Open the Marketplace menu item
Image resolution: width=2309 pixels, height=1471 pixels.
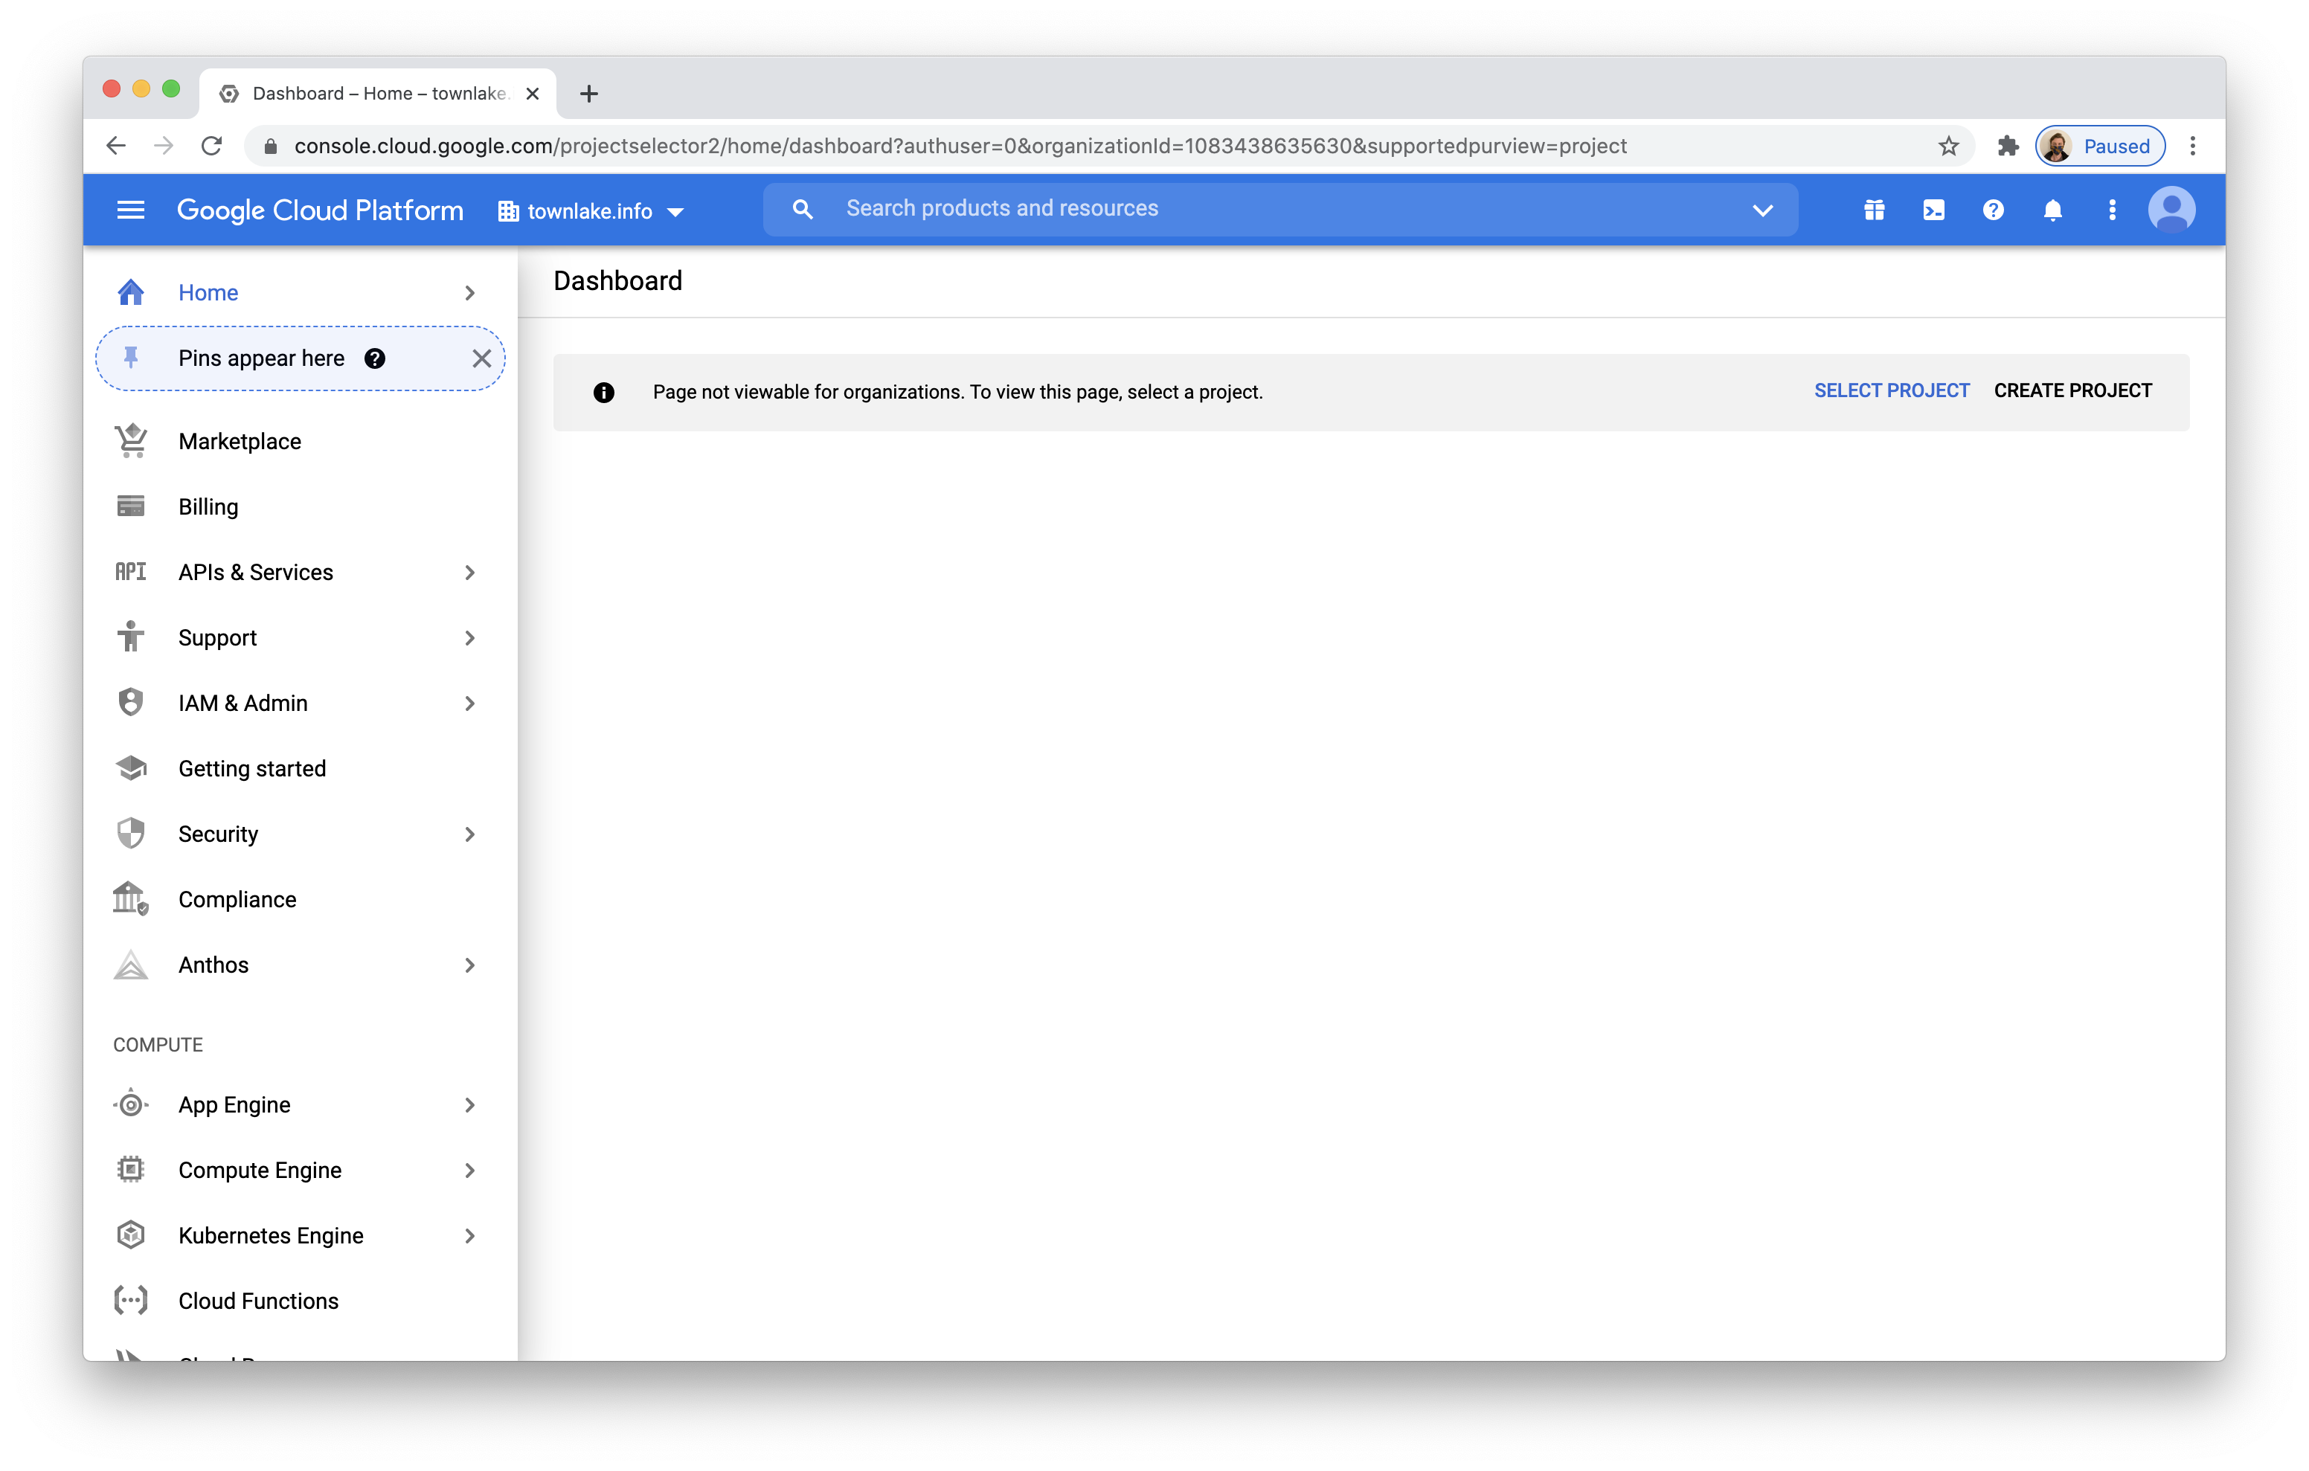click(x=300, y=441)
